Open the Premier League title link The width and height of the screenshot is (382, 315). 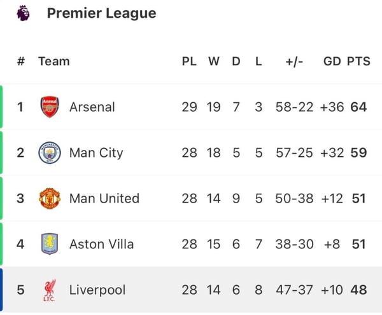tap(101, 13)
